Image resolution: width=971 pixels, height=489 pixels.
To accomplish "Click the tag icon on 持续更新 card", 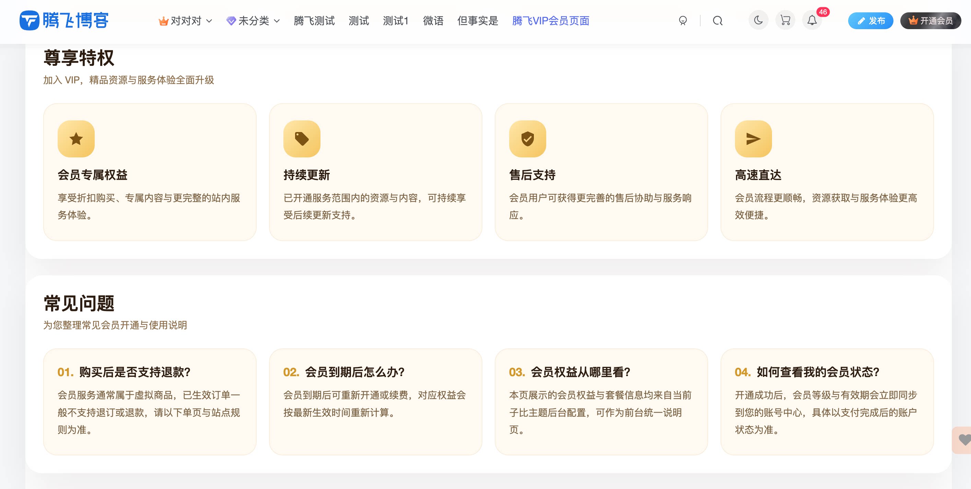I will pyautogui.click(x=301, y=139).
